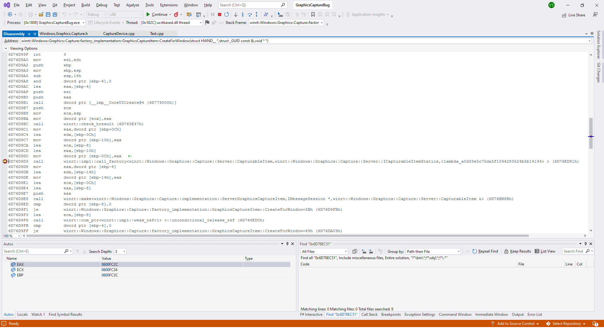604x334 pixels.
Task: Click Add to Source Control
Action: click(515, 324)
